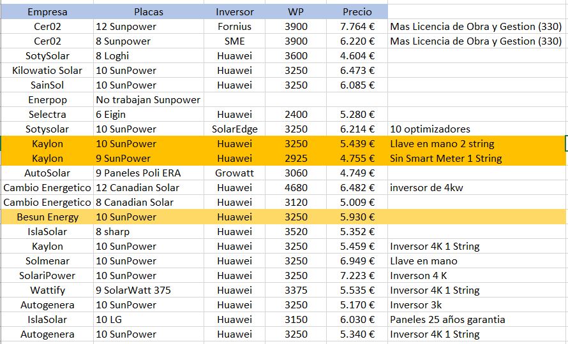Select the 9 Paneles Poli ERA cell
568x344 pixels.
(x=149, y=173)
